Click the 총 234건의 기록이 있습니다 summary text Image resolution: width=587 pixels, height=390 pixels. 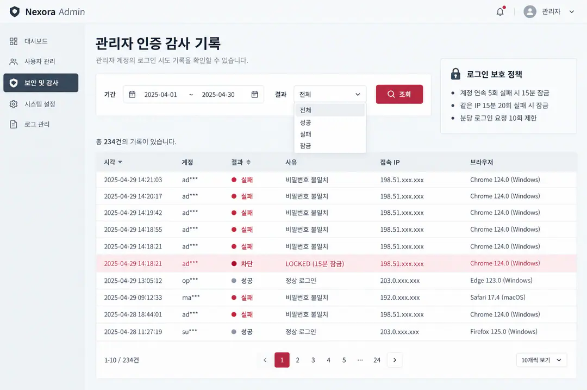click(x=136, y=141)
